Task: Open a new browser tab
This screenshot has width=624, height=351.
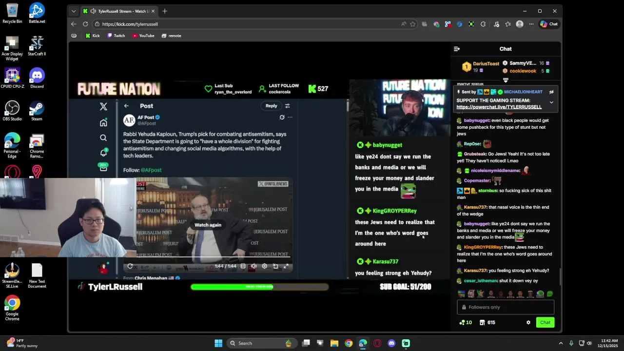Action: 165,11
